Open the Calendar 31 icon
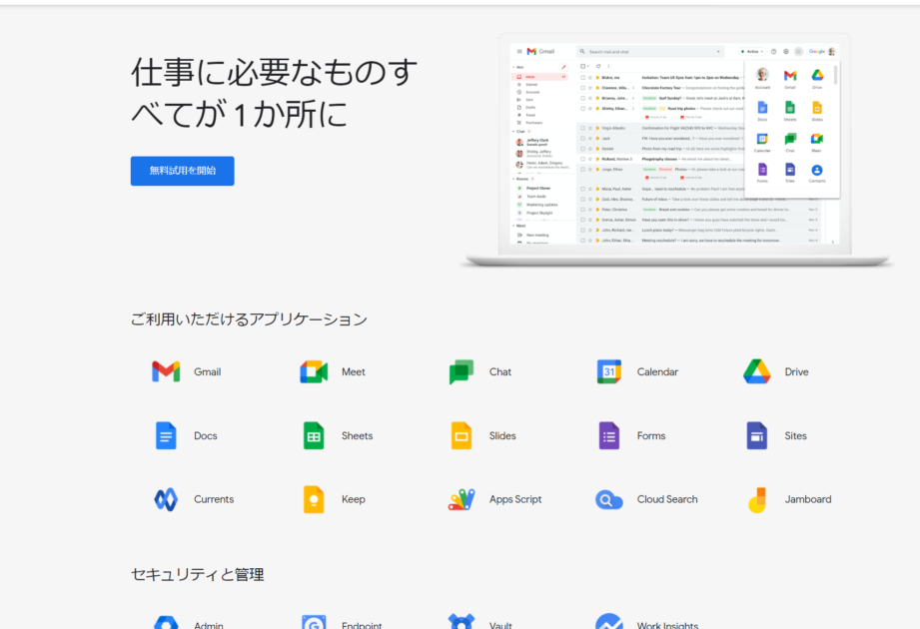The height and width of the screenshot is (629, 920). coord(609,371)
